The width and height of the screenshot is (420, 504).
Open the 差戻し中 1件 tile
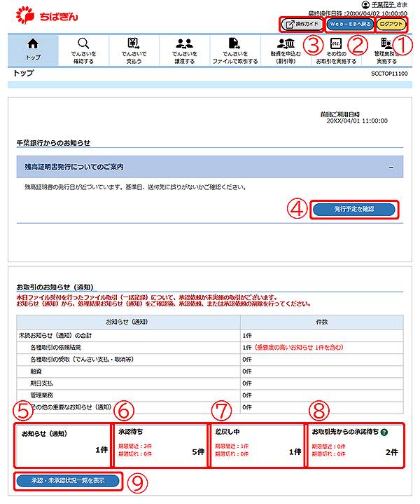click(x=257, y=444)
